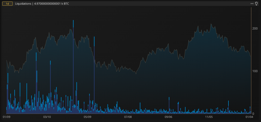
Task: Click the 0 value on the y-axis
Action: click(253, 114)
